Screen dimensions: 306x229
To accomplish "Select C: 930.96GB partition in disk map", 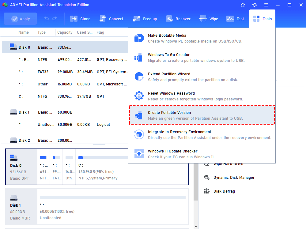I will [132, 167].
